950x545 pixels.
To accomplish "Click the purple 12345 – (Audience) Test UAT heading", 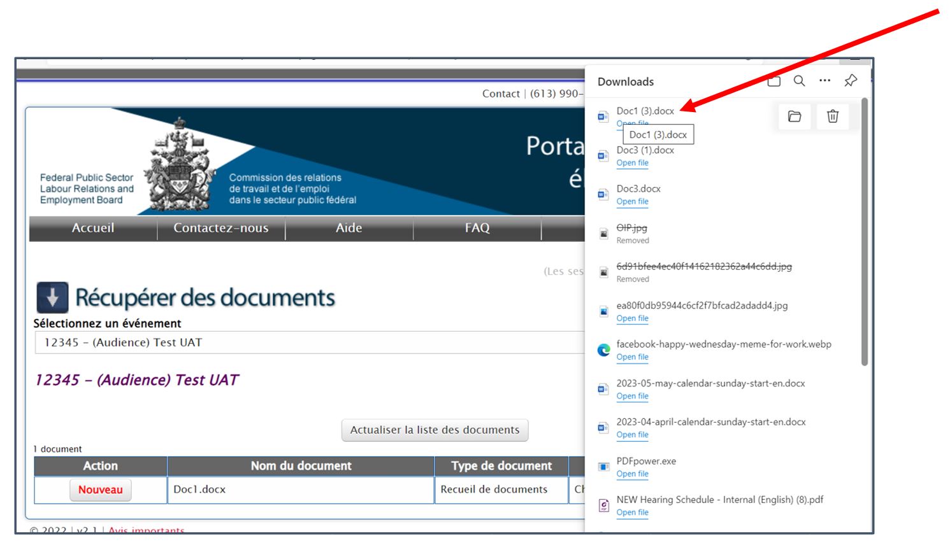I will pyautogui.click(x=136, y=380).
